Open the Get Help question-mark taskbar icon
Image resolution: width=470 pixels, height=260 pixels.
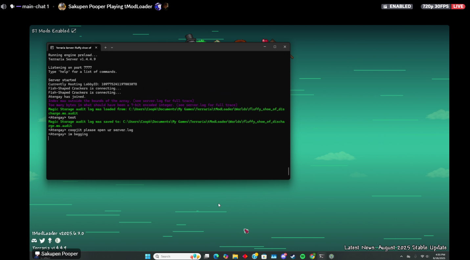click(255, 256)
